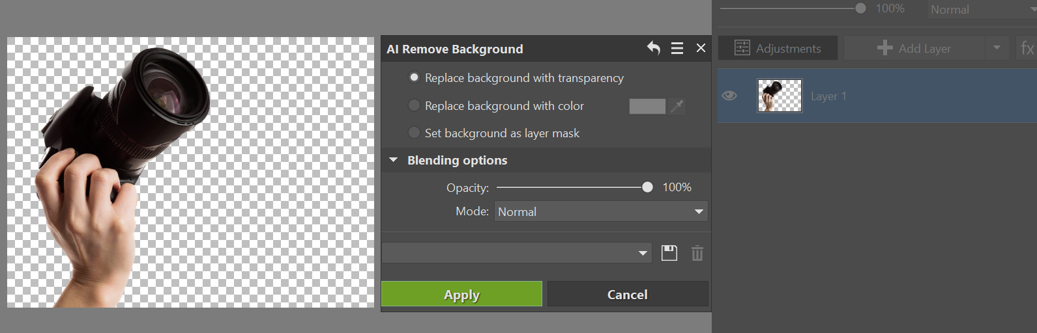The height and width of the screenshot is (333, 1037).
Task: Save the preset with the floppy disk icon
Action: point(669,253)
